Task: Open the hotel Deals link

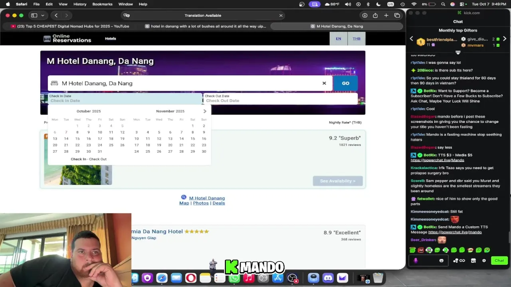Action: [219, 203]
